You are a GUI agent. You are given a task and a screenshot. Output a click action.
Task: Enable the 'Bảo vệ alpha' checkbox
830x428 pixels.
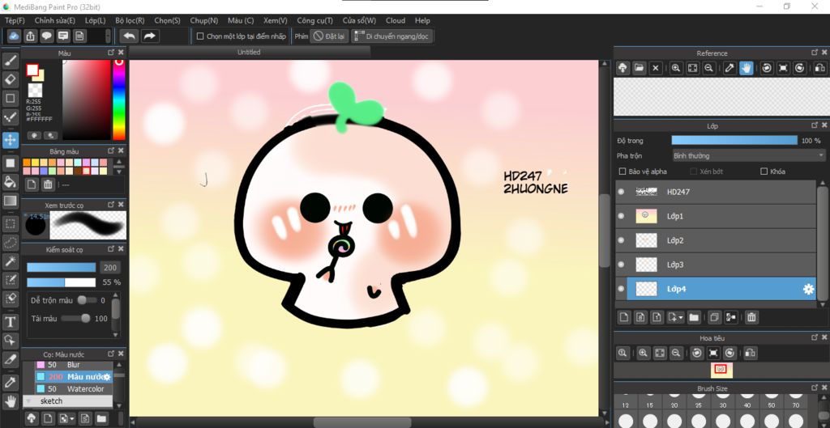622,172
